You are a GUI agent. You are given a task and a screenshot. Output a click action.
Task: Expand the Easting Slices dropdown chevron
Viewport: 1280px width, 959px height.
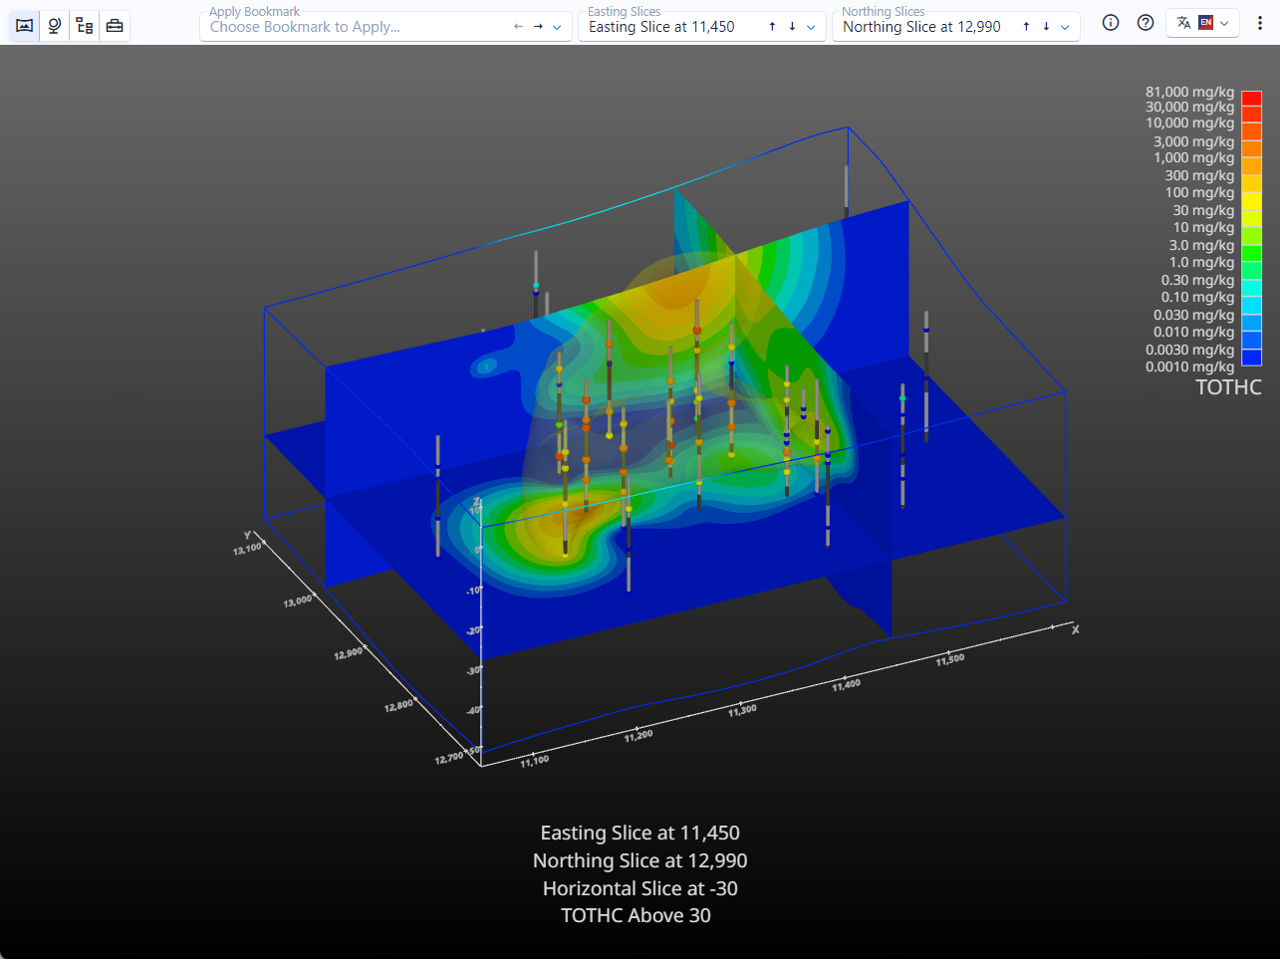[x=811, y=28]
